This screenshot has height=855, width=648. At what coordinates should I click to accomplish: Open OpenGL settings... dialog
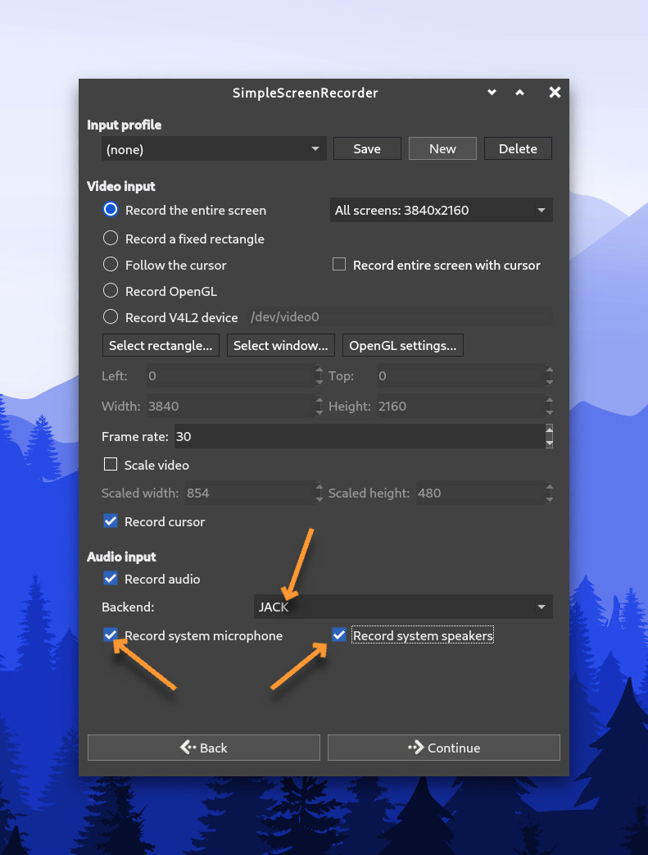point(402,346)
